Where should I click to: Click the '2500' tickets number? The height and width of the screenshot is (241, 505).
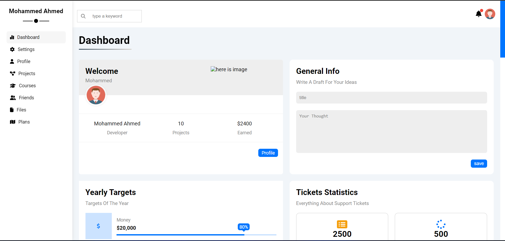pos(342,234)
